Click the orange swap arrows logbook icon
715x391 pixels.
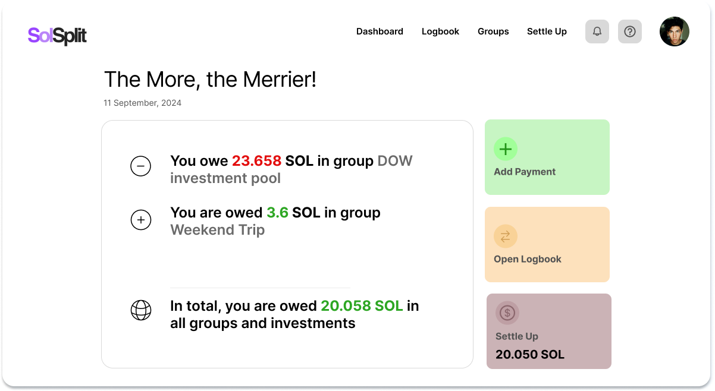coord(505,237)
